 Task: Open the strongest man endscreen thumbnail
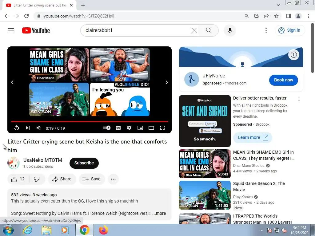click(x=120, y=65)
